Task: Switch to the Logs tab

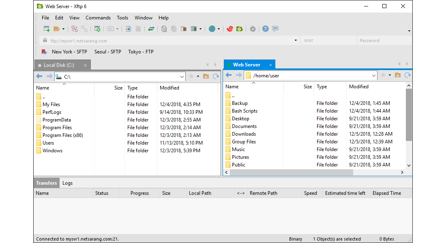Action: (67, 183)
